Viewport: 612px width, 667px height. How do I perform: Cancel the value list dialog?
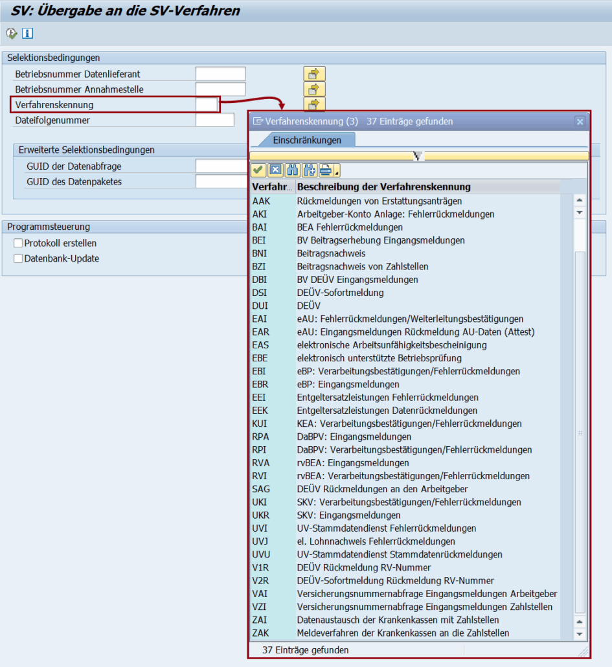(x=275, y=170)
